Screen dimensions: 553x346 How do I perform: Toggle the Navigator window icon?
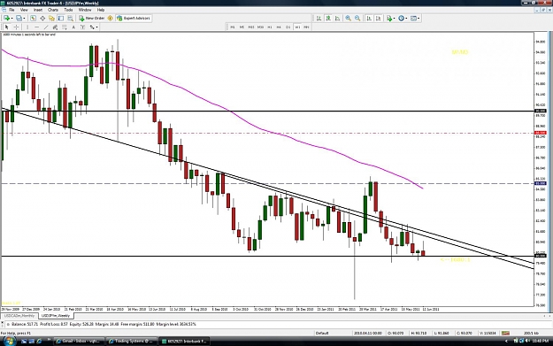tap(51, 18)
